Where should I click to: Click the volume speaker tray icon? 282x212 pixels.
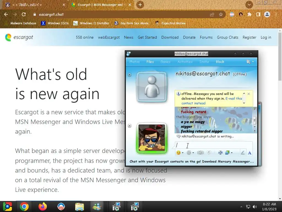[255, 206]
